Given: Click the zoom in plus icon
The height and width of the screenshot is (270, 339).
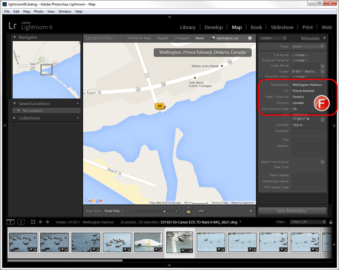Looking at the screenshot, I should click(x=176, y=211).
